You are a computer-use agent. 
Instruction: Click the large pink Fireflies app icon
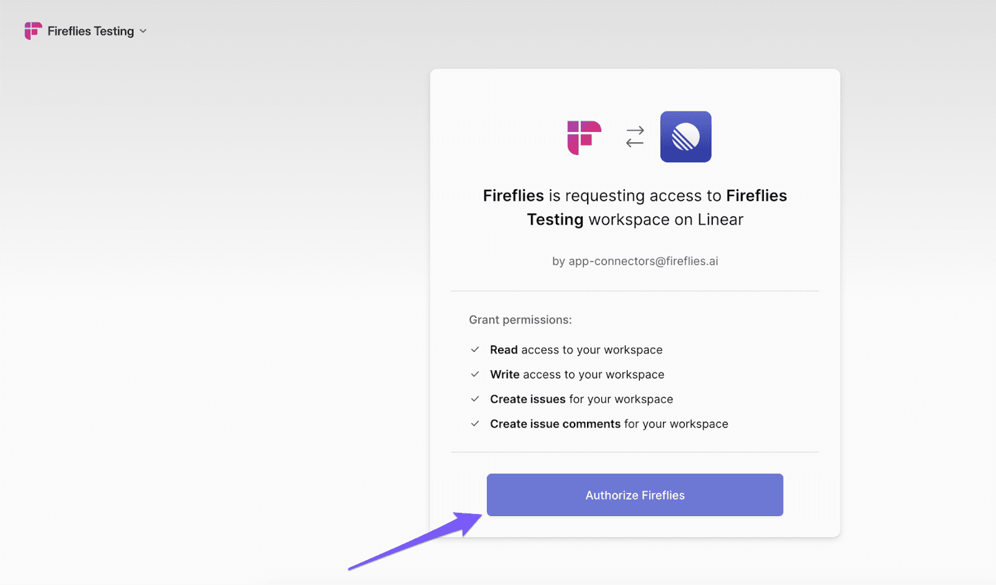[x=584, y=138]
